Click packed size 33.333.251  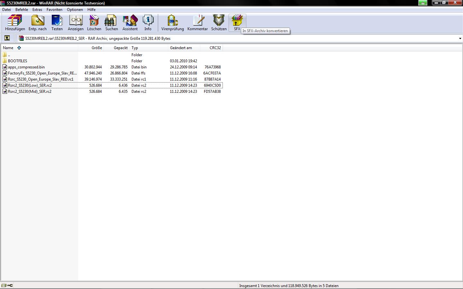[x=119, y=79]
